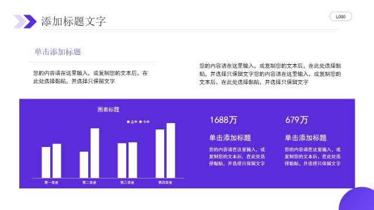
Task: Select the shorter bar in 第二季度
Action: point(84,164)
